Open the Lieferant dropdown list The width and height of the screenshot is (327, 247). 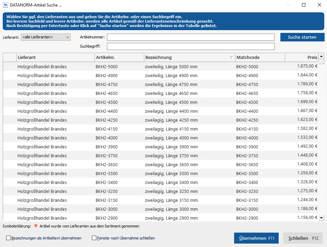[x=46, y=37]
